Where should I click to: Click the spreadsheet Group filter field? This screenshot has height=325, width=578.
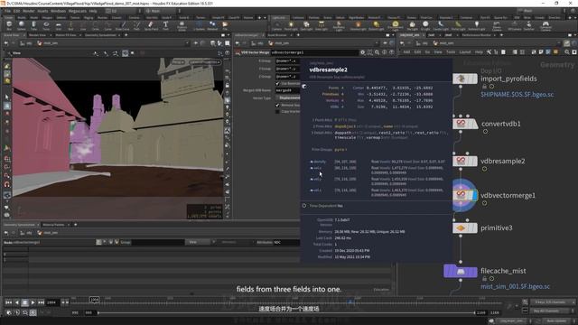(157, 242)
